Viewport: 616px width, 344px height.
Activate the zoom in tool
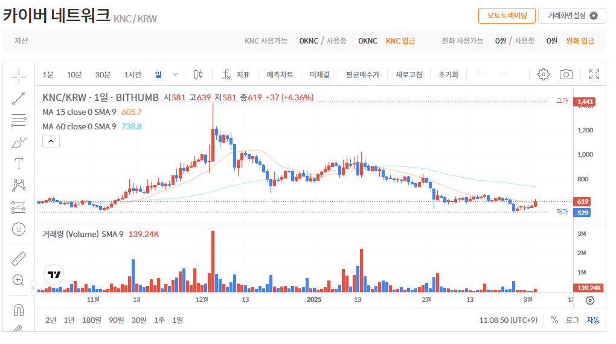(19, 280)
